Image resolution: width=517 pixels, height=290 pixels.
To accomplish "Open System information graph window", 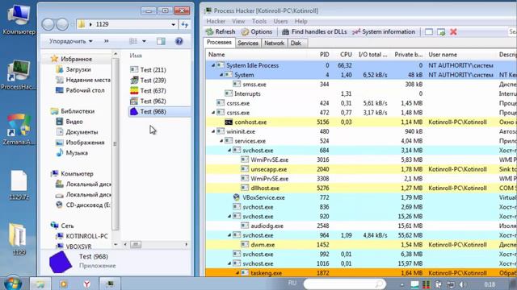I will pos(384,32).
